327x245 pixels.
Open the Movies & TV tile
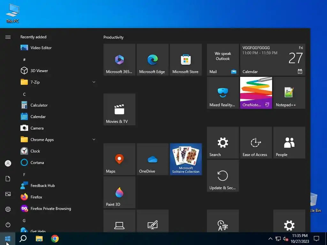[x=119, y=109]
